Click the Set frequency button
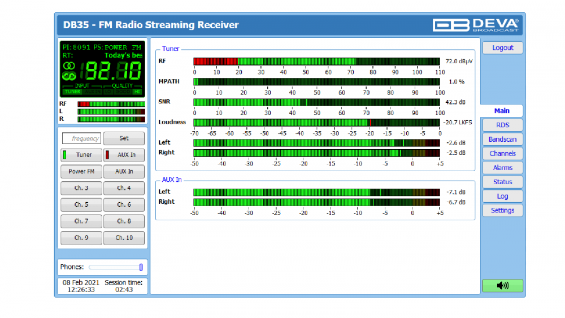Screen dimensions: 565x318 tap(124, 138)
